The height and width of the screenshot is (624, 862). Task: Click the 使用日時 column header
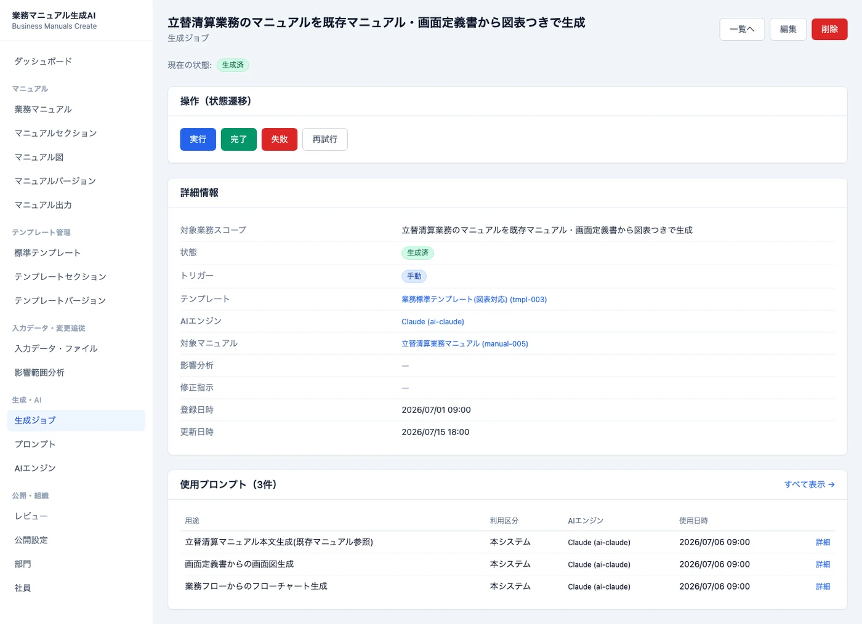click(x=693, y=521)
